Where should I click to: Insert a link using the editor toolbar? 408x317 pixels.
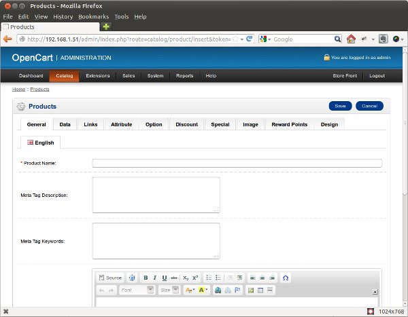(218, 290)
